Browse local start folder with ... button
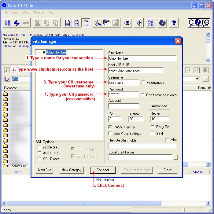Screen dimensions: 214x214 tap(176, 157)
